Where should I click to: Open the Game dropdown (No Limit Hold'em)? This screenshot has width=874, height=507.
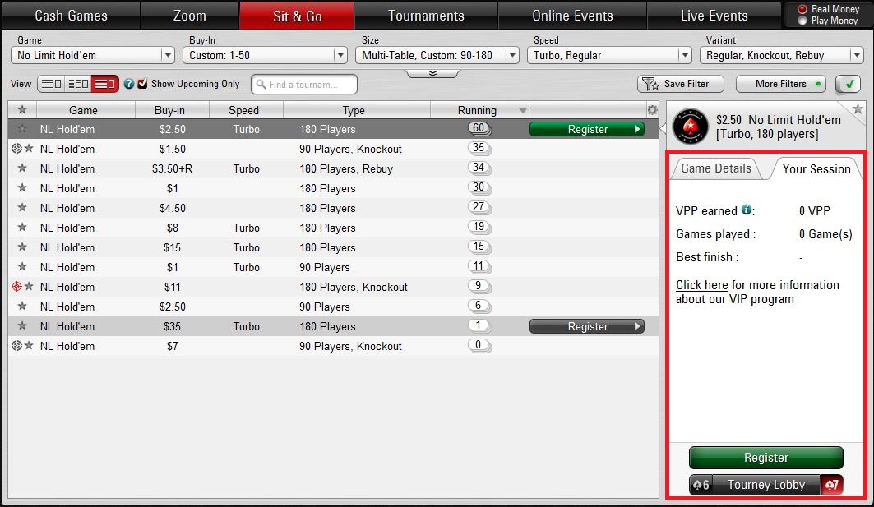[93, 55]
